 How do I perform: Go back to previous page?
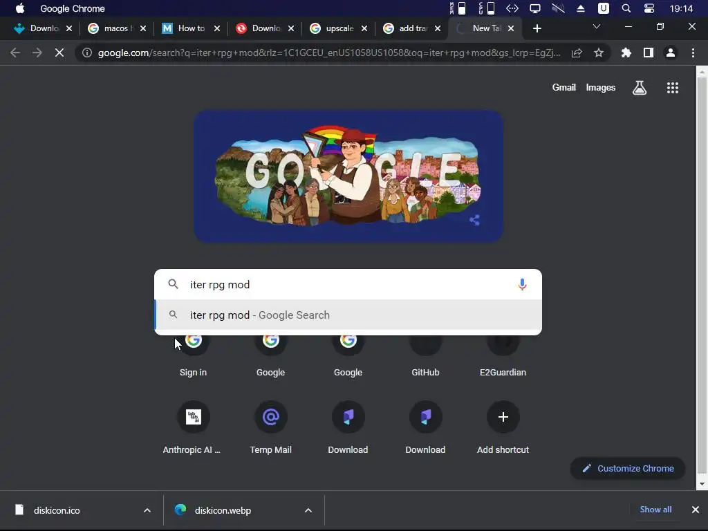click(x=15, y=53)
